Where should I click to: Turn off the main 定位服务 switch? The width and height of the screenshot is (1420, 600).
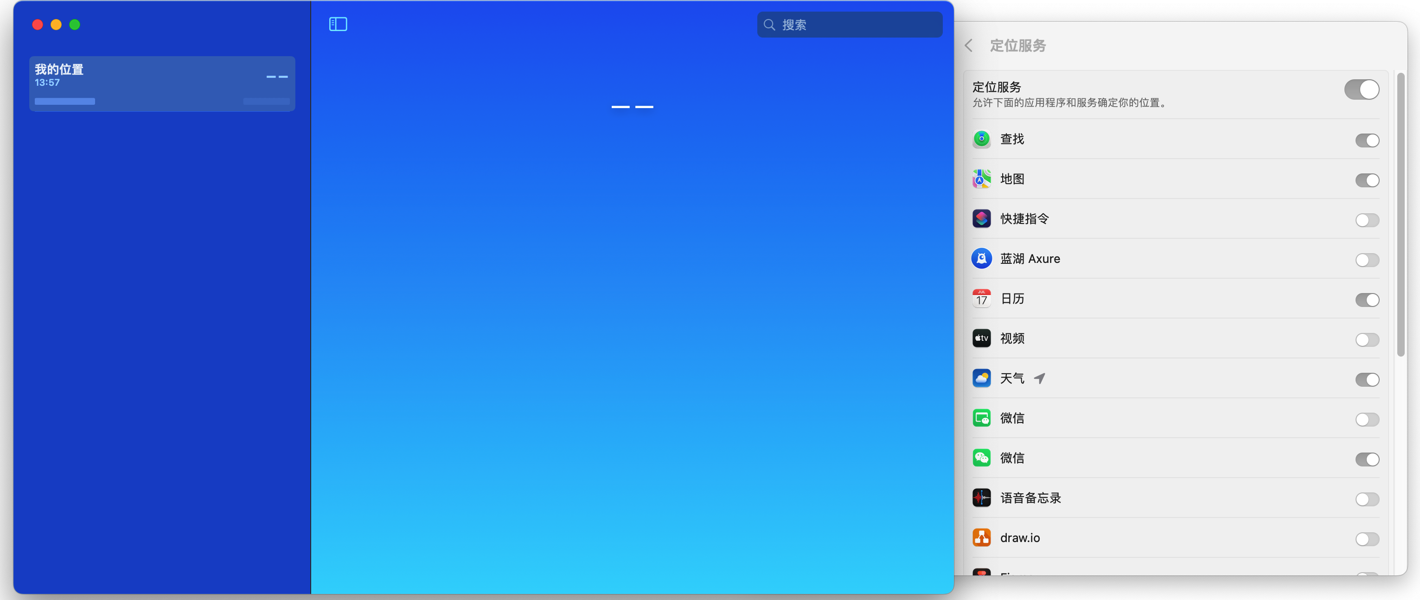coord(1361,90)
